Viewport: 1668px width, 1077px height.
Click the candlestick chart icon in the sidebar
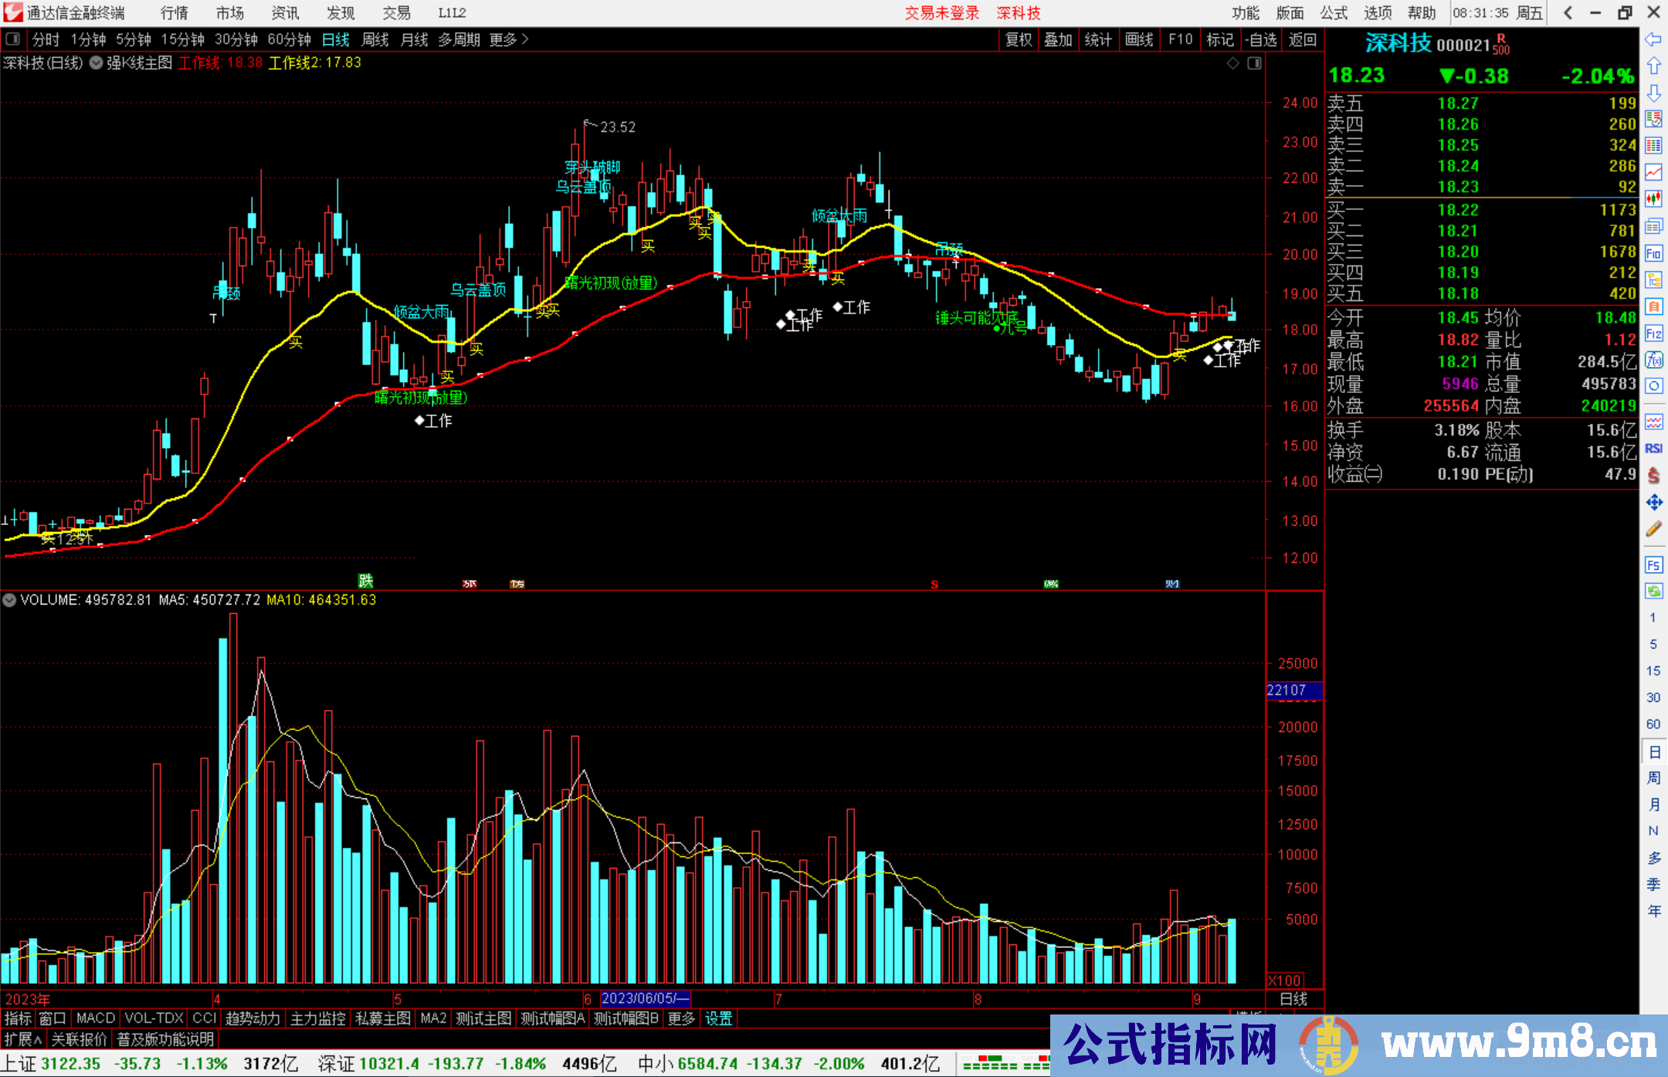(1653, 198)
